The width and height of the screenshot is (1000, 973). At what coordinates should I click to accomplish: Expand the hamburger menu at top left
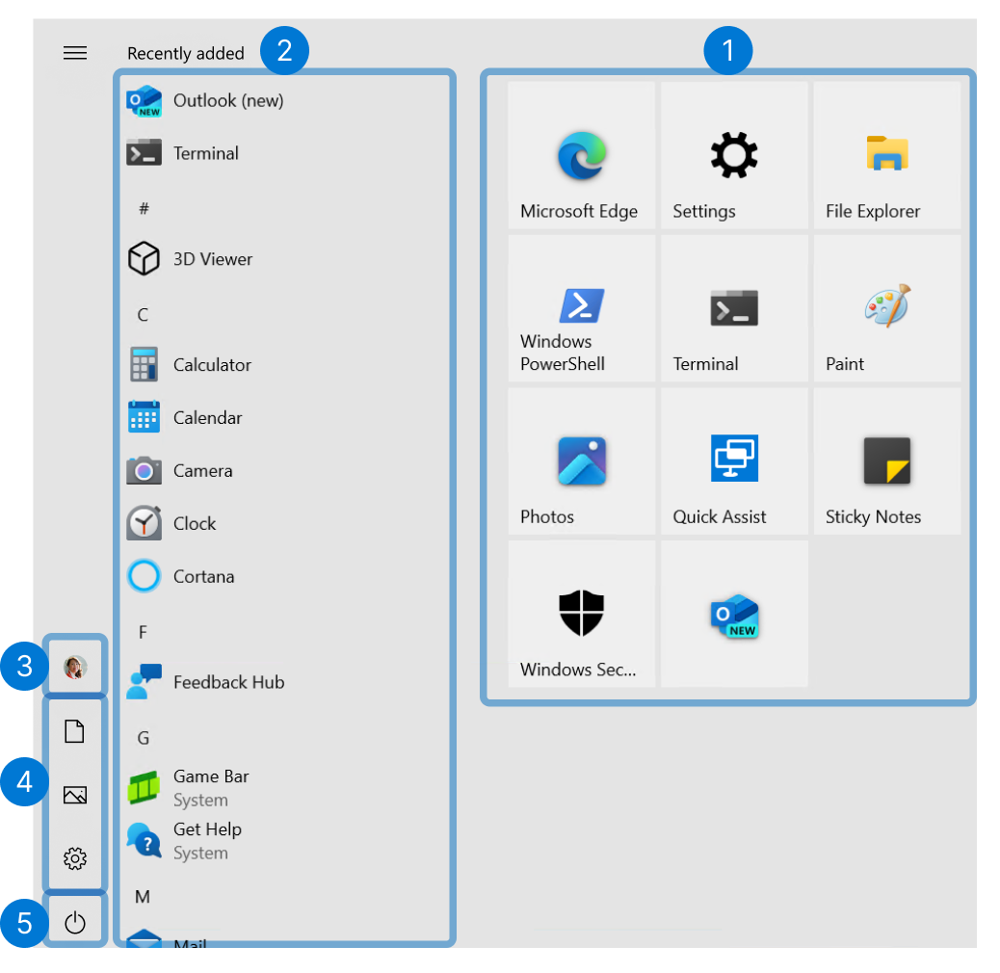(x=75, y=53)
